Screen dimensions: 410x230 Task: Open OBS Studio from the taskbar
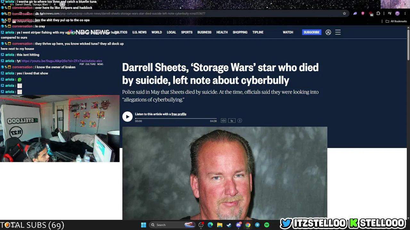click(201, 225)
